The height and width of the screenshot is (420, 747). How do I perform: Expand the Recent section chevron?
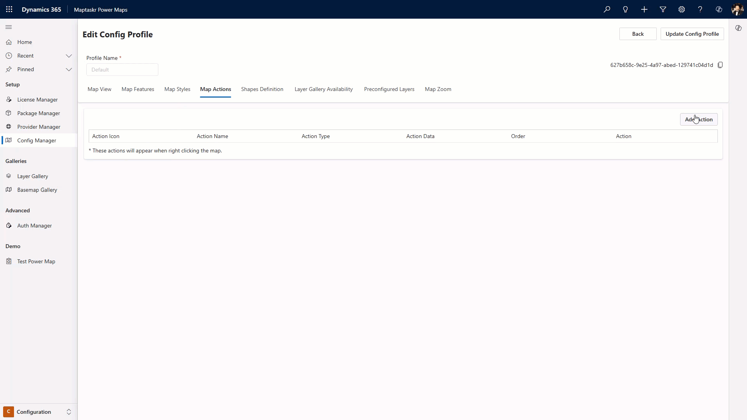(x=69, y=56)
